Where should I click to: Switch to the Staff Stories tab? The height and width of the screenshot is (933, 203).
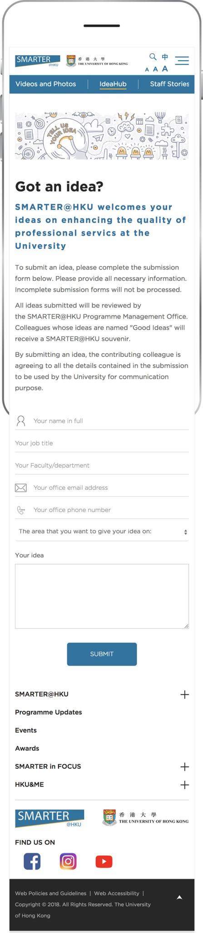(169, 84)
